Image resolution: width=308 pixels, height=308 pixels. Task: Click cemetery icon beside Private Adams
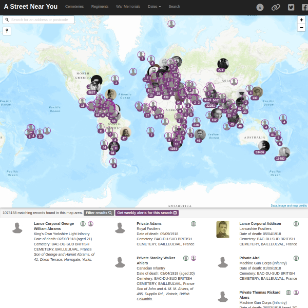pyautogui.click(x=194, y=224)
